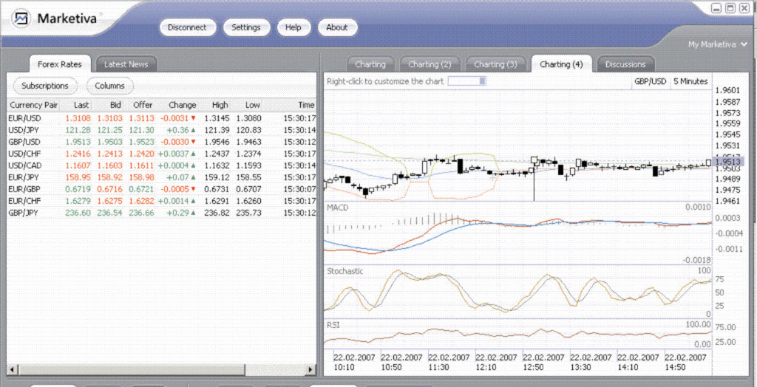757x387 pixels.
Task: Click the Subscriptions button
Action: pyautogui.click(x=45, y=86)
